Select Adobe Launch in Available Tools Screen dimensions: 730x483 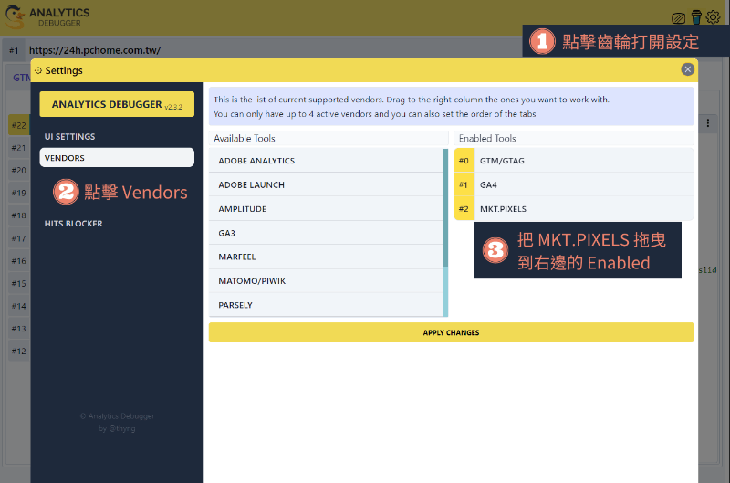click(x=326, y=185)
